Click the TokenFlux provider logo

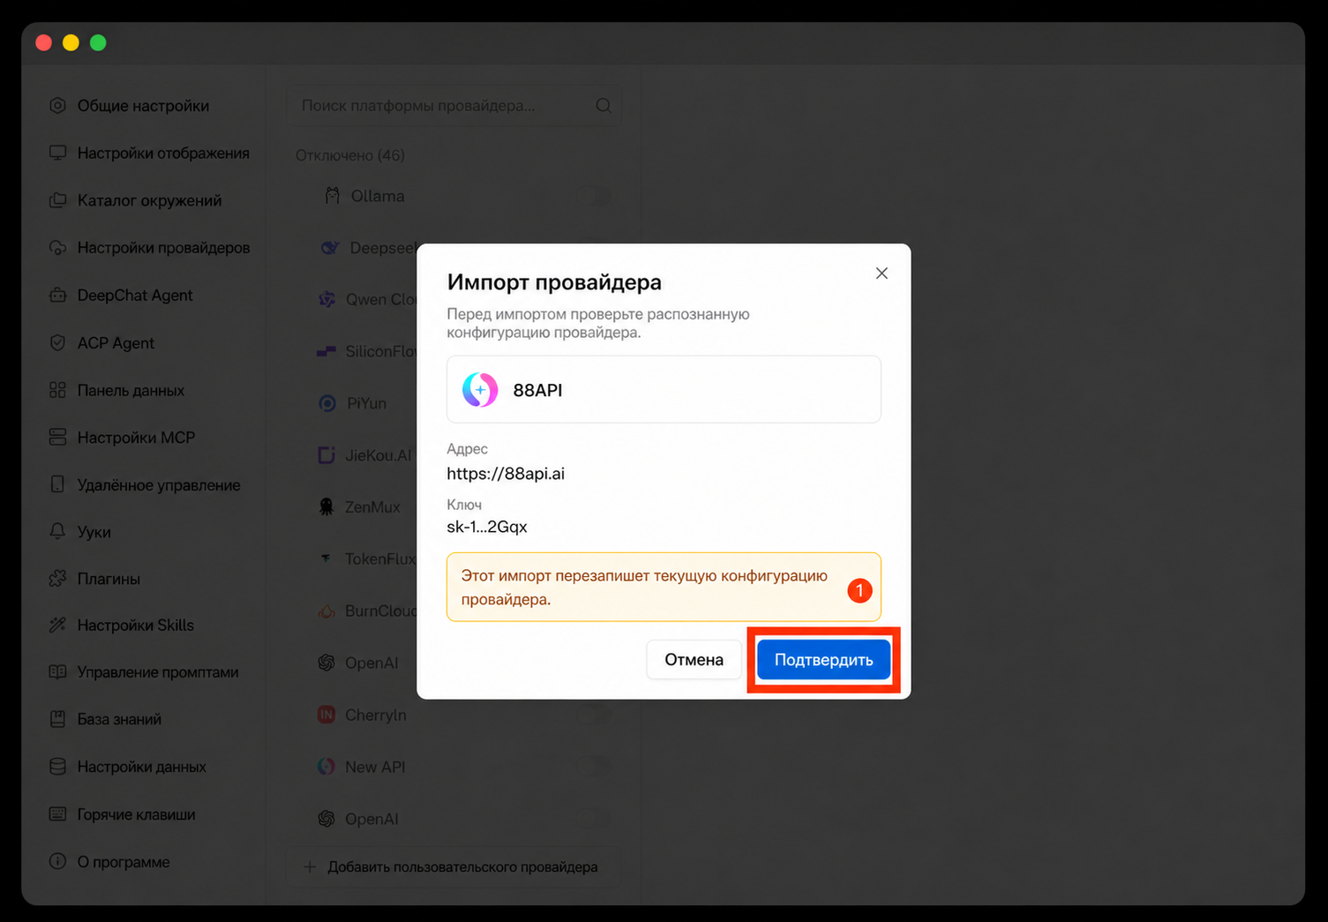(x=326, y=558)
